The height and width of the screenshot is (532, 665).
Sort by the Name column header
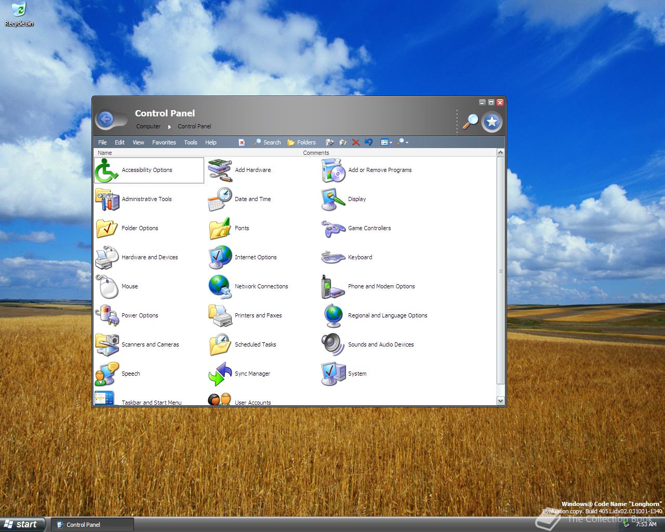[196, 153]
